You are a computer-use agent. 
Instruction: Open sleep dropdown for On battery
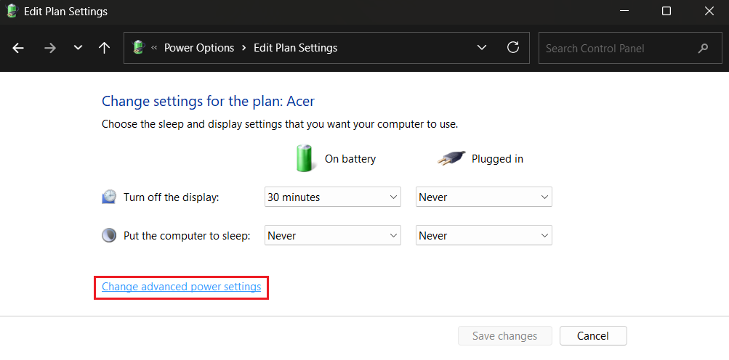tap(332, 235)
